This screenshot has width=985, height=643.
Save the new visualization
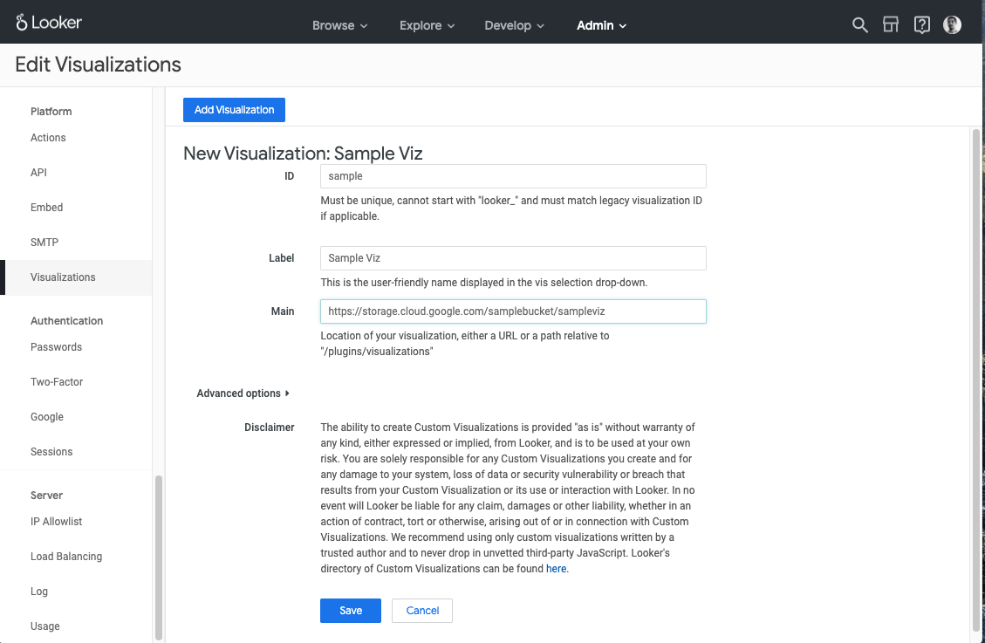point(351,611)
